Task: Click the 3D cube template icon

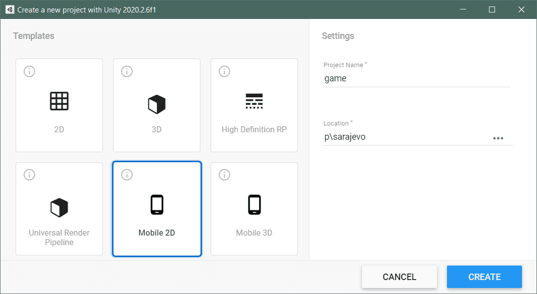Action: (156, 104)
